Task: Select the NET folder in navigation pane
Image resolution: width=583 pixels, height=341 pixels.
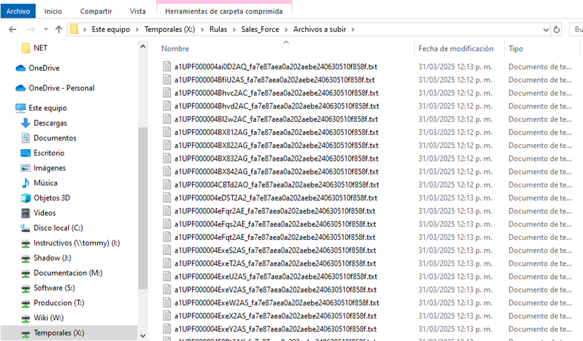Action: (x=40, y=48)
